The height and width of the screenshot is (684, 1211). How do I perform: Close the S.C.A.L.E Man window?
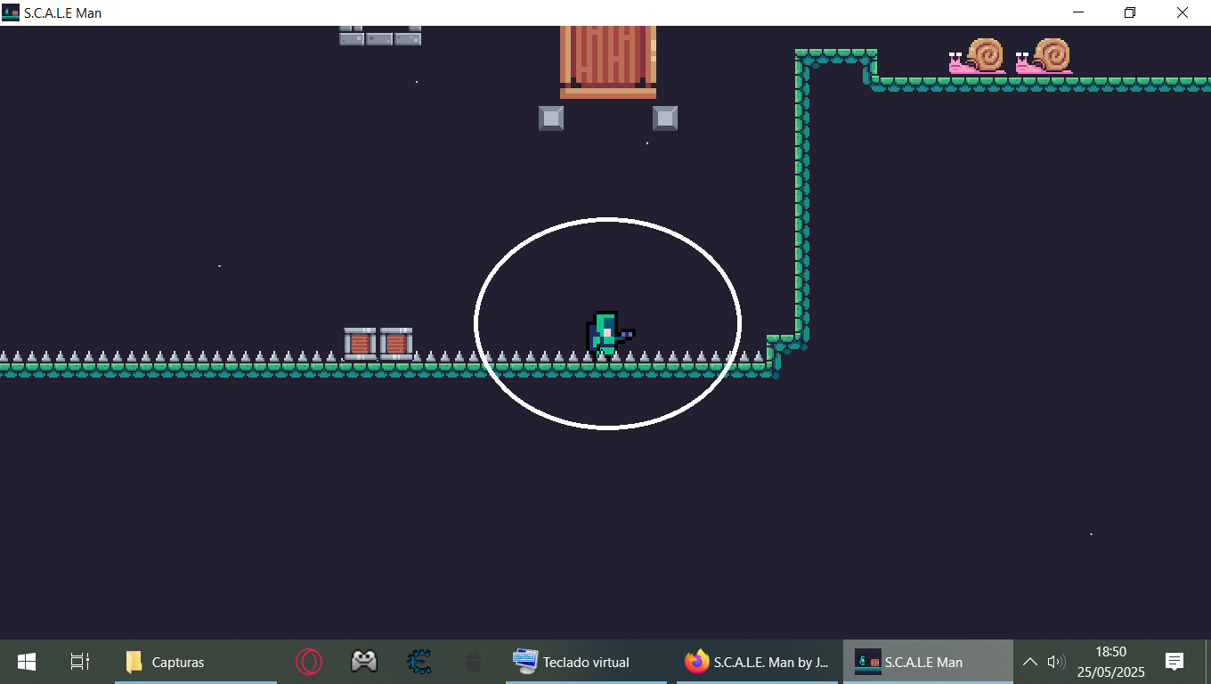point(1183,12)
